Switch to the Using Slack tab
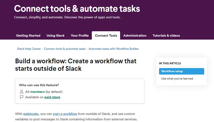 [x=55, y=36]
